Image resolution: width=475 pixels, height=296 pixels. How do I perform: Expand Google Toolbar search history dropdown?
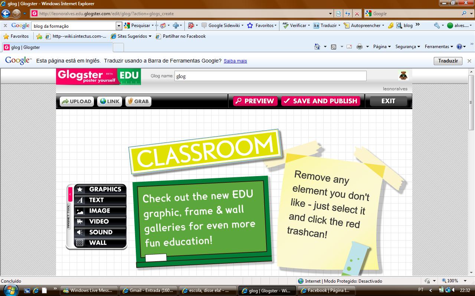[119, 26]
